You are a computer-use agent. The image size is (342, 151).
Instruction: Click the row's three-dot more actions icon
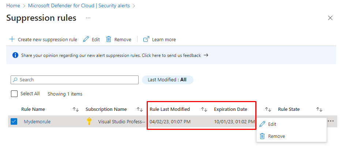[x=331, y=121]
